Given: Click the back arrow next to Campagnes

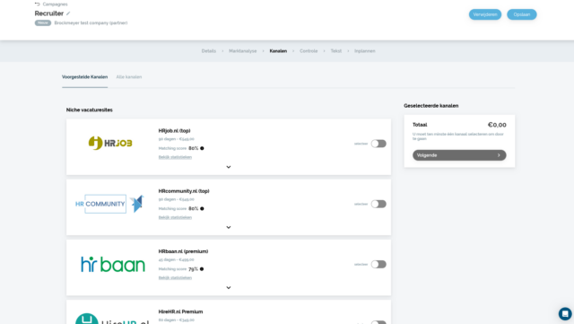Looking at the screenshot, I should coord(37,4).
